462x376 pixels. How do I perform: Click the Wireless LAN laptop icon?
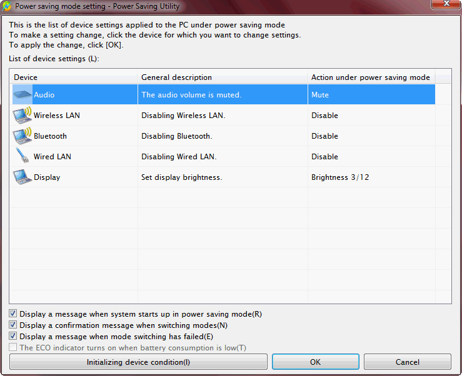(x=23, y=115)
